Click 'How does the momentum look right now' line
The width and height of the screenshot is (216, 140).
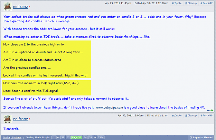(x=41, y=83)
